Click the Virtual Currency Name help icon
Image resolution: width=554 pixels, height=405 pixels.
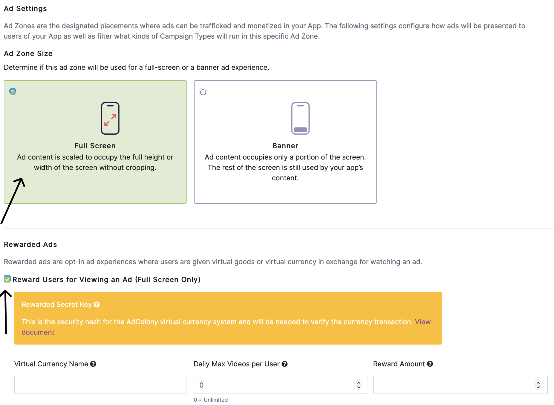[x=93, y=364]
